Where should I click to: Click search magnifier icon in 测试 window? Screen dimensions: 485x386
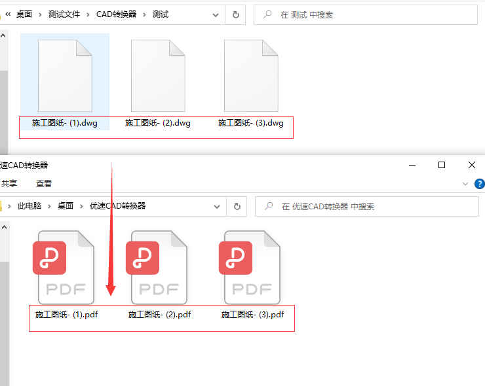[x=267, y=14]
